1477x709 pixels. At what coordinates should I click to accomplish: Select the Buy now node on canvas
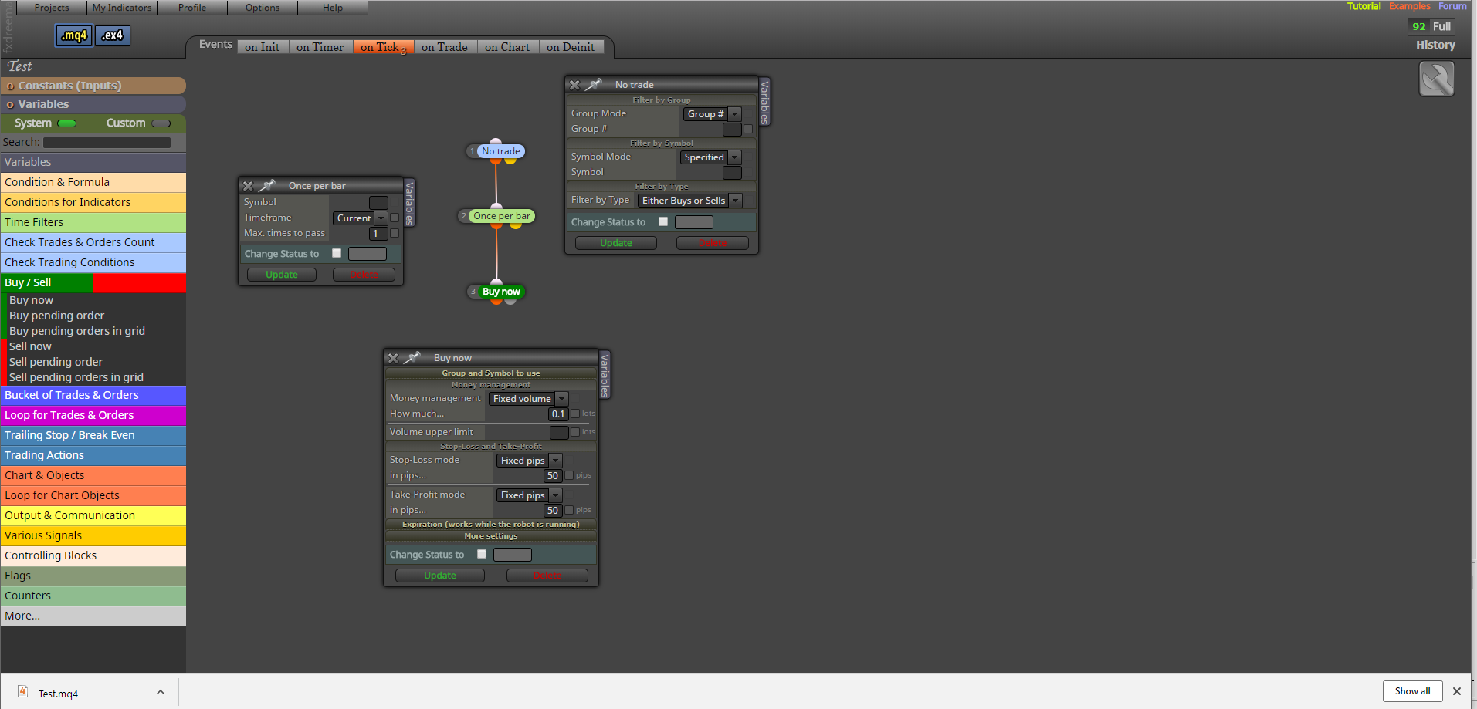coord(501,292)
